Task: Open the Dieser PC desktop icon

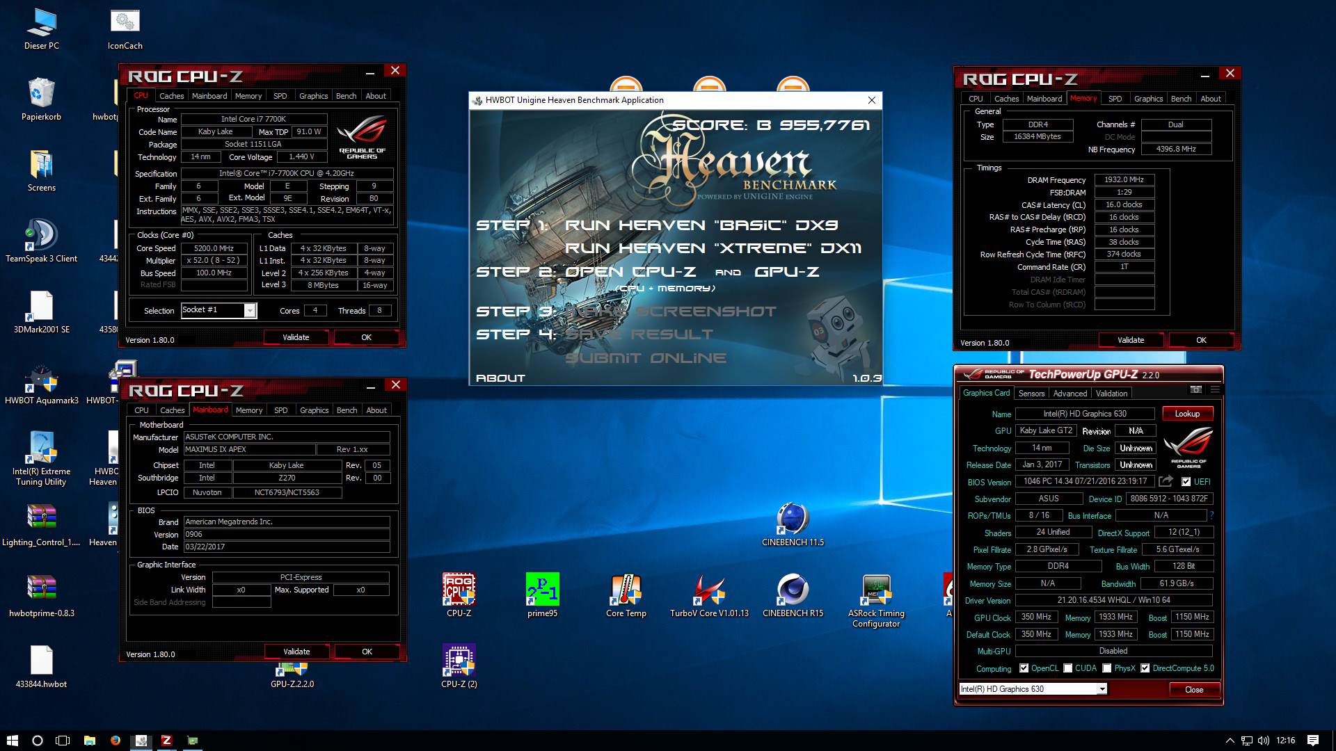Action: pos(42,29)
